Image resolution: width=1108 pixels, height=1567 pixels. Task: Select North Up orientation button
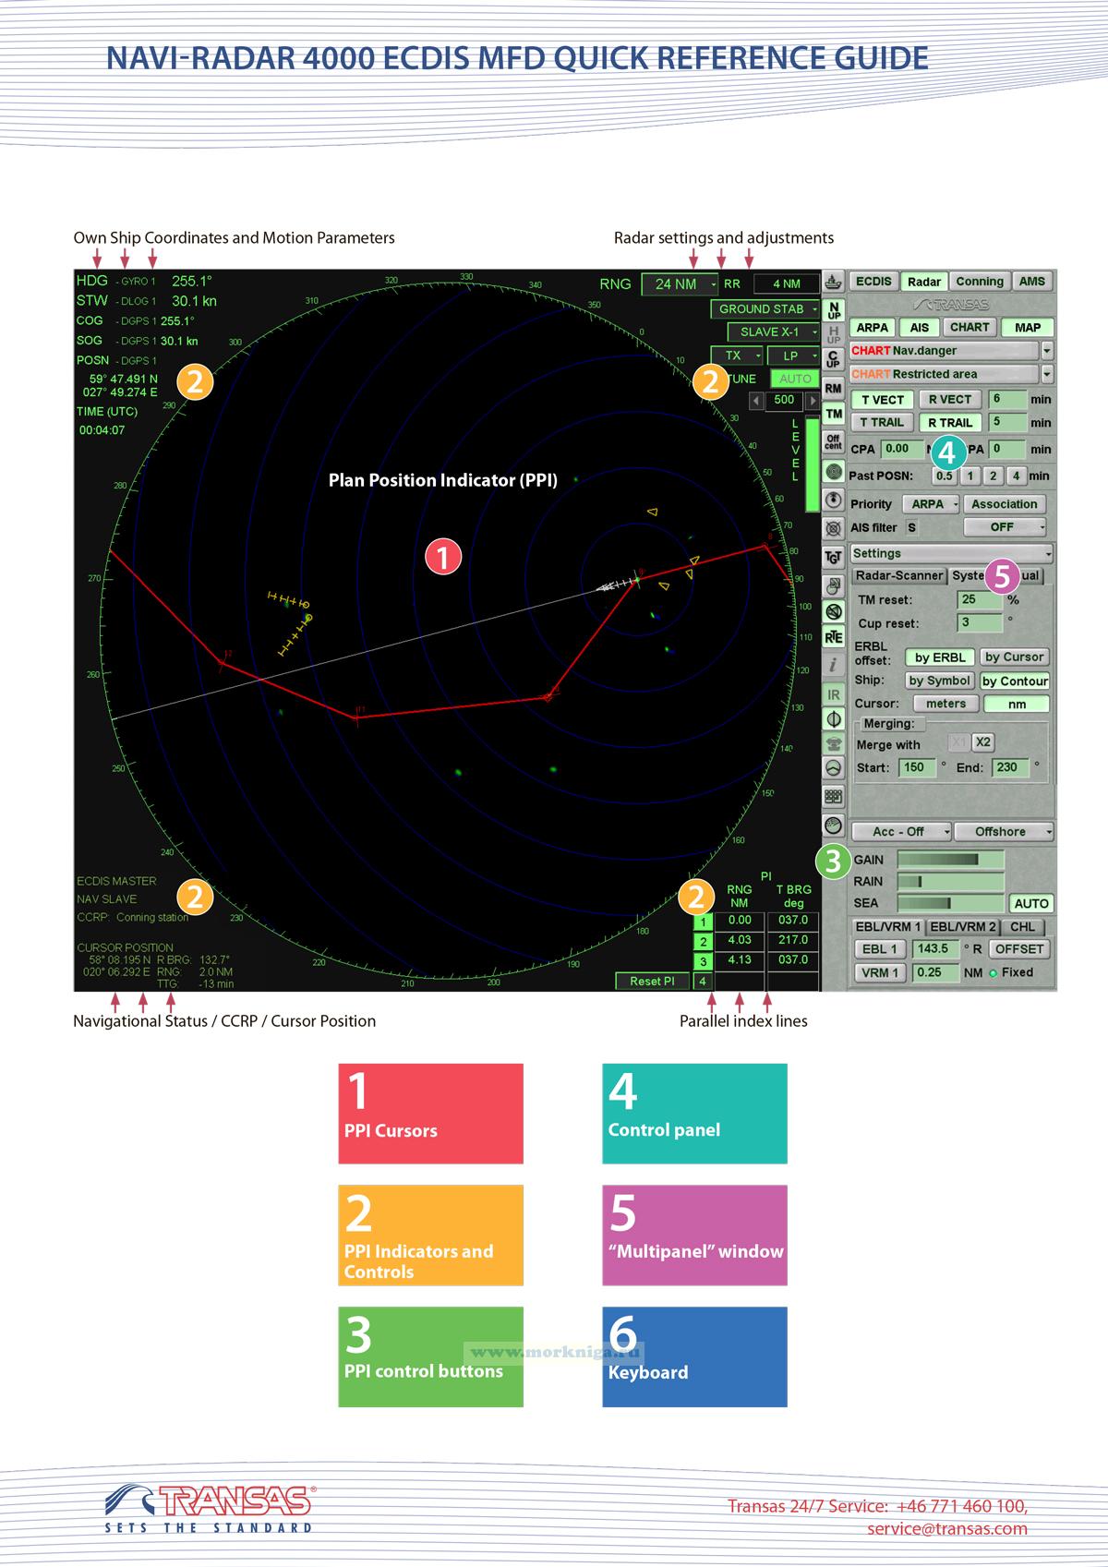(833, 310)
